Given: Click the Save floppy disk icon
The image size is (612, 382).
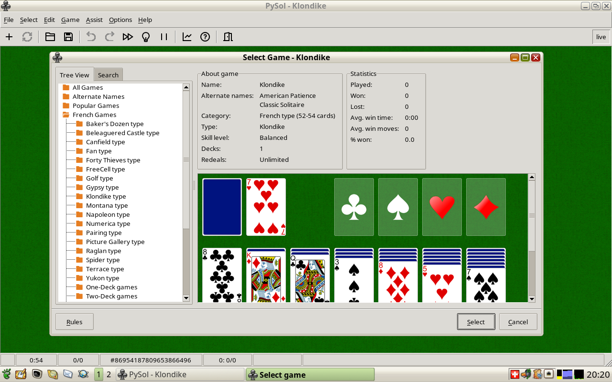Looking at the screenshot, I should (x=68, y=37).
